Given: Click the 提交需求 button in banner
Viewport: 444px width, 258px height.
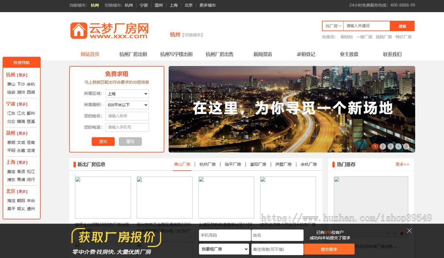Looking at the screenshot, I should (x=329, y=249).
